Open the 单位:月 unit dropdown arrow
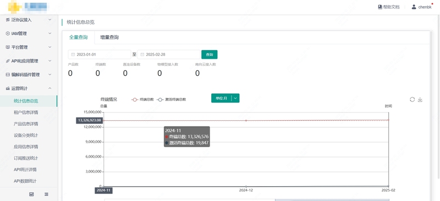The width and height of the screenshot is (440, 201). click(235, 98)
